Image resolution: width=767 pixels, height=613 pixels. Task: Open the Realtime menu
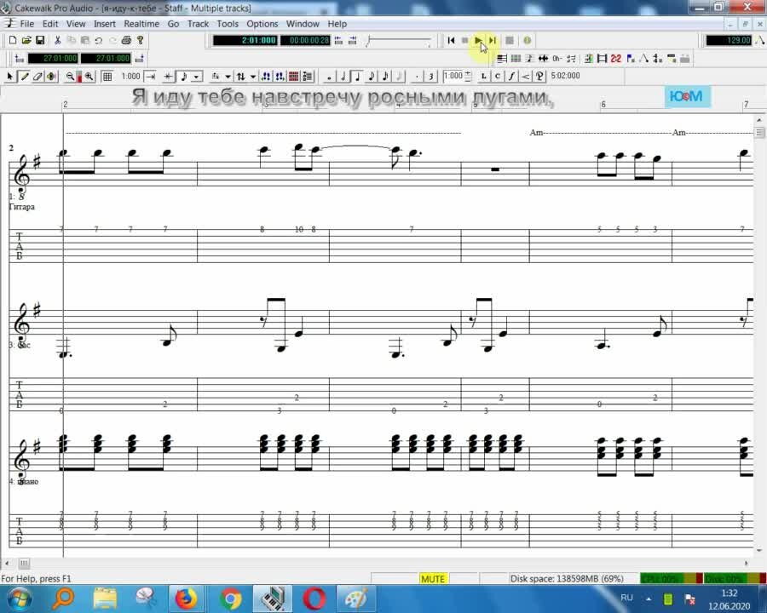click(141, 24)
